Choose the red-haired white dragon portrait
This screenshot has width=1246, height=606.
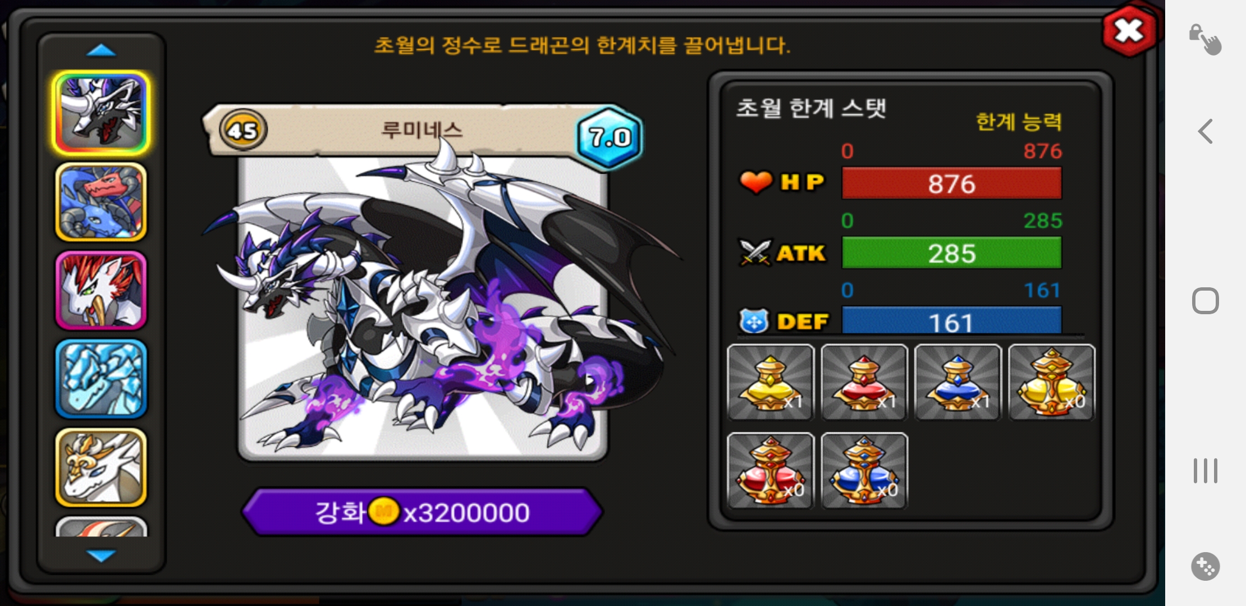pos(101,290)
